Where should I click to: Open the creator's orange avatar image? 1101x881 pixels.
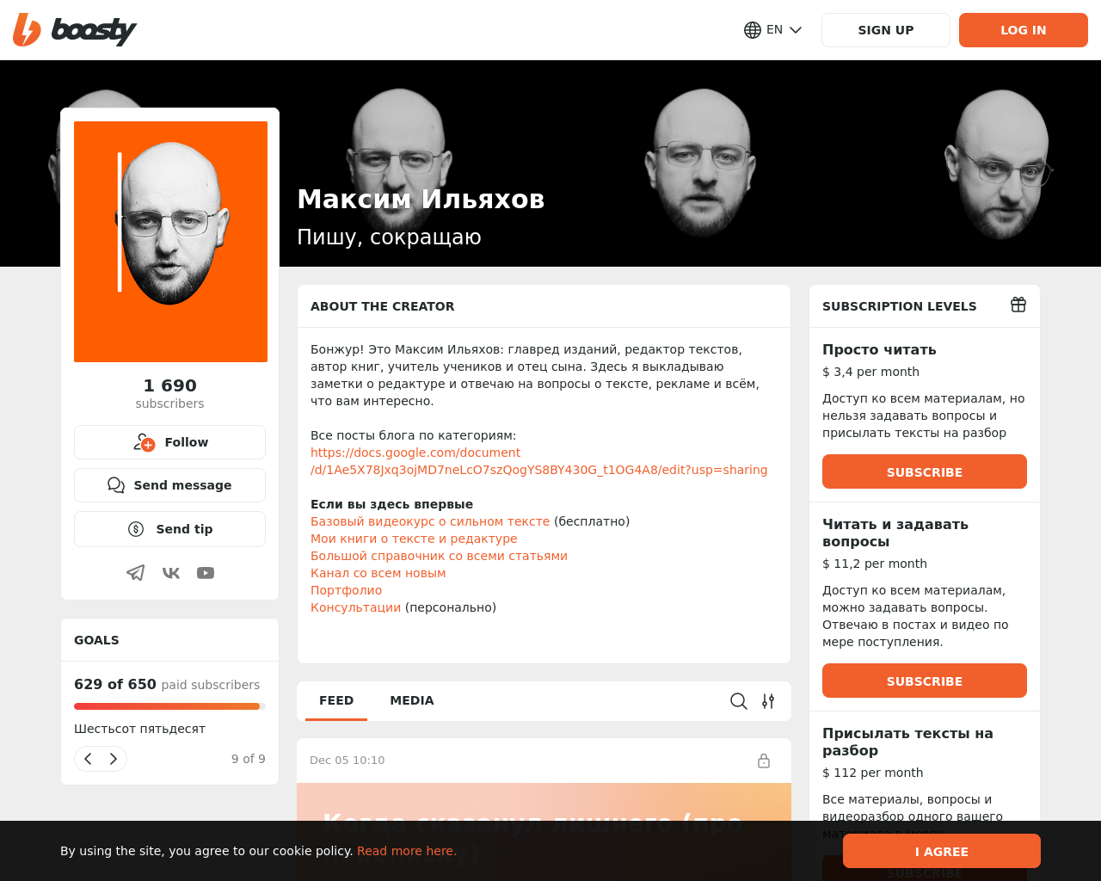click(170, 242)
